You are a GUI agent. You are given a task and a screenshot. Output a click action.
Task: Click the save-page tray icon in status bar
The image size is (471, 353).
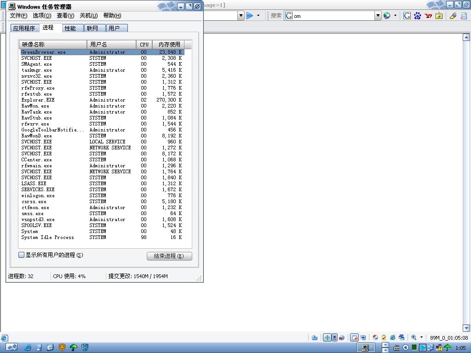pos(315,338)
